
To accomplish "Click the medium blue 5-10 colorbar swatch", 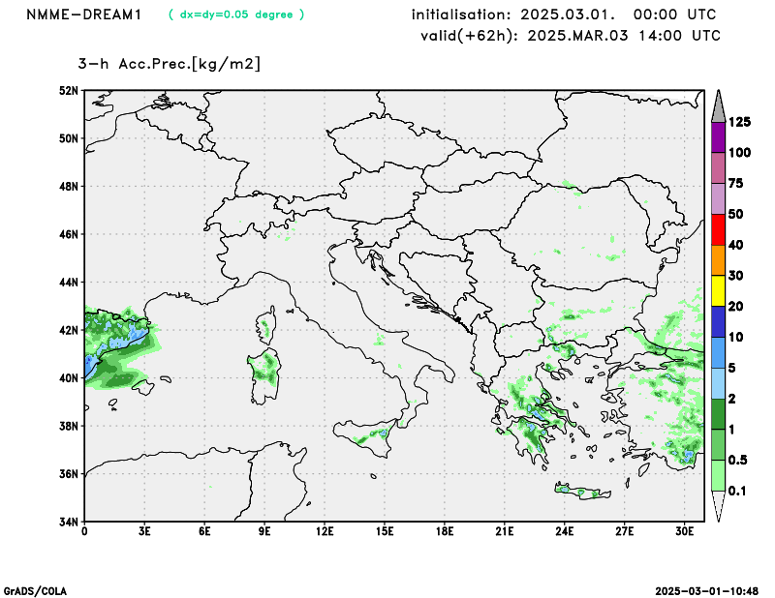I will [718, 352].
